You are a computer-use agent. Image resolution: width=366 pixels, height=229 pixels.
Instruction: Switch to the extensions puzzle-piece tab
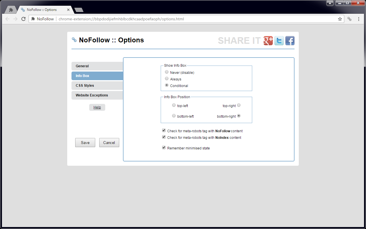[x=11, y=10]
